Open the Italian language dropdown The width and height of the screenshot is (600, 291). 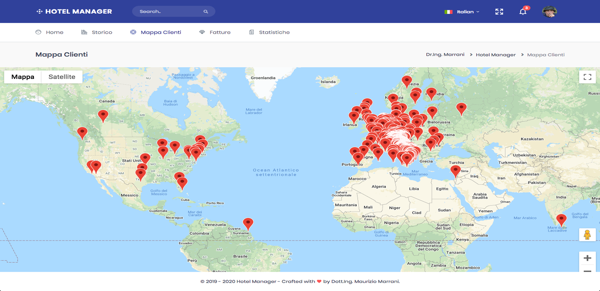click(x=462, y=12)
